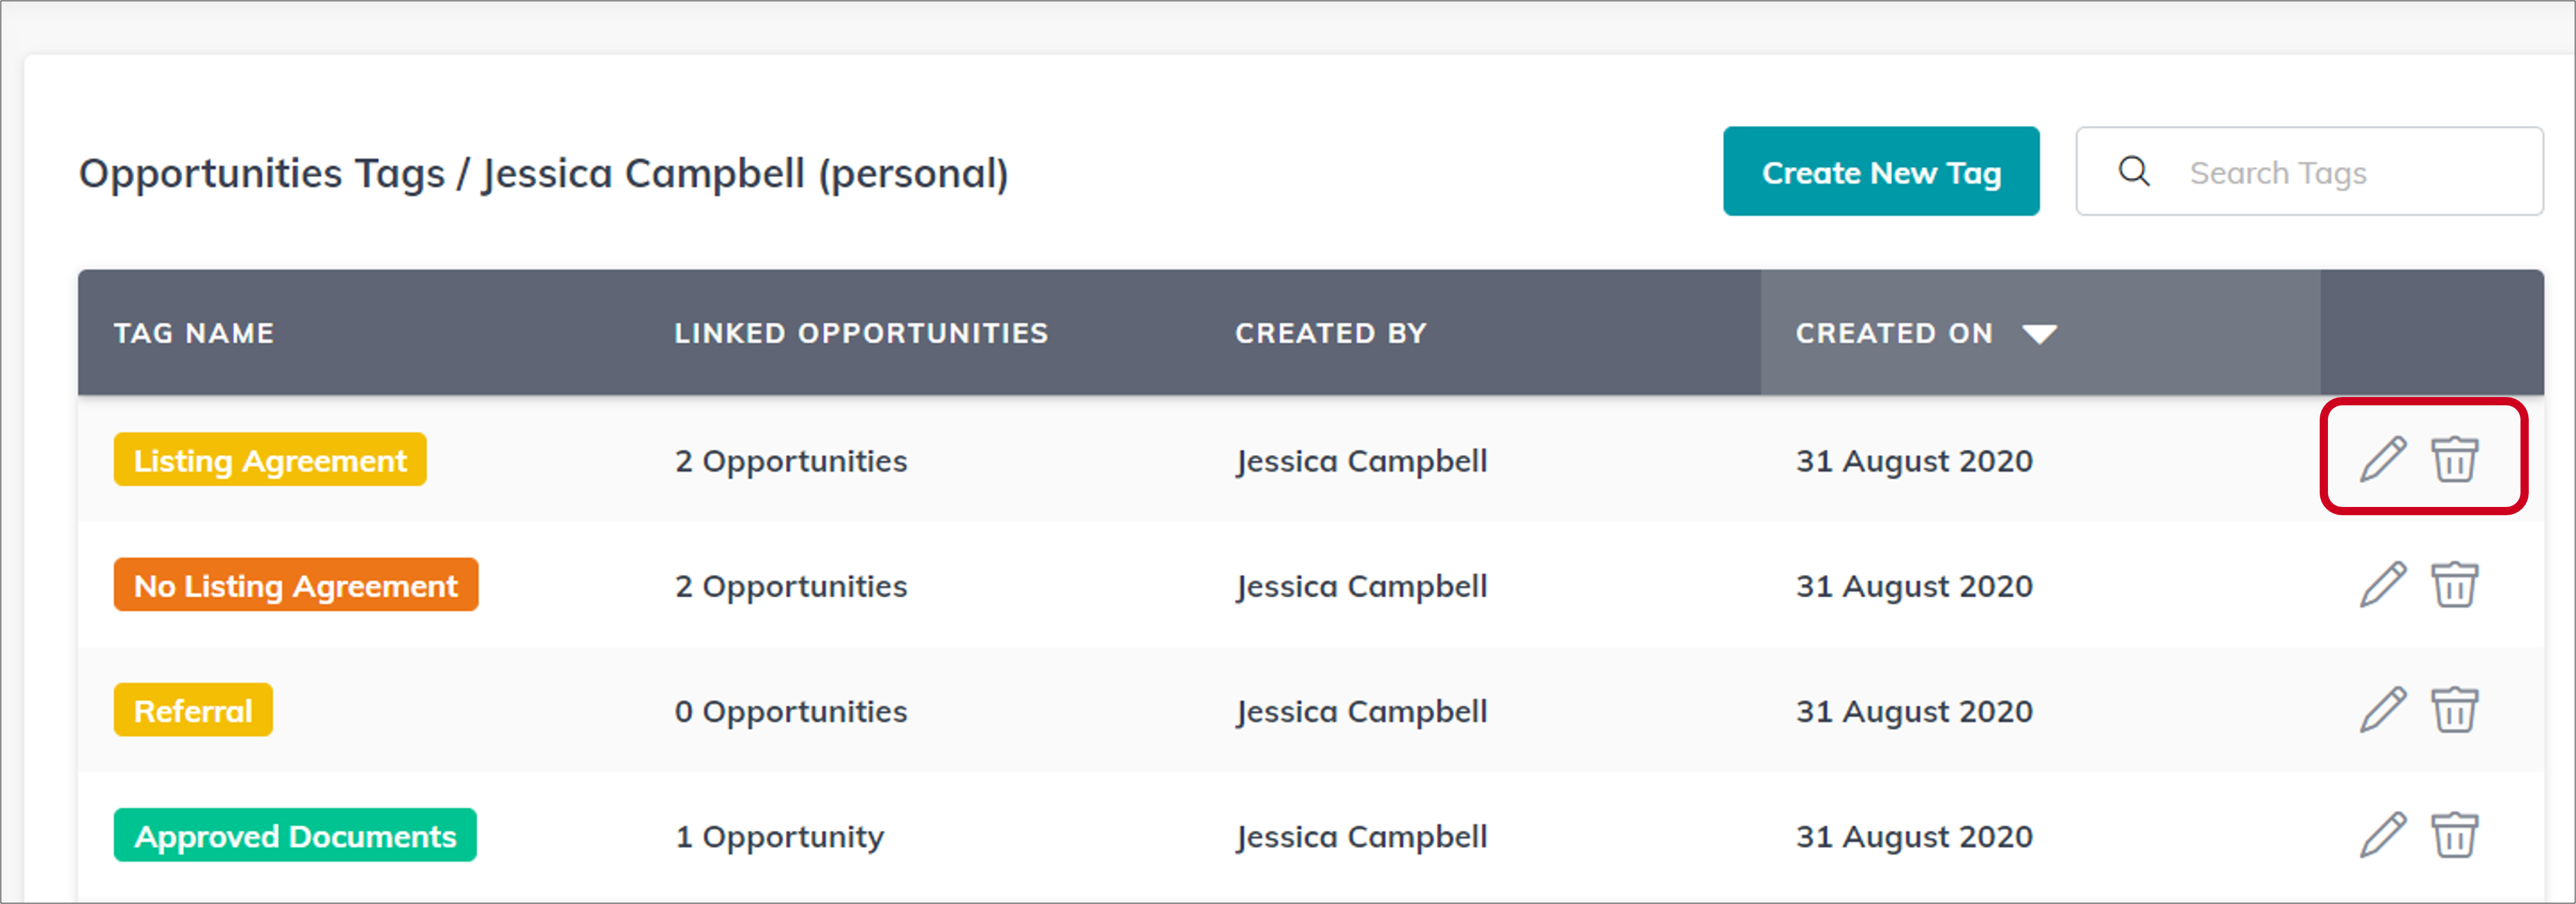Edit the Listing Agreement tag with pencil icon
This screenshot has height=904, width=2576.
(2383, 460)
